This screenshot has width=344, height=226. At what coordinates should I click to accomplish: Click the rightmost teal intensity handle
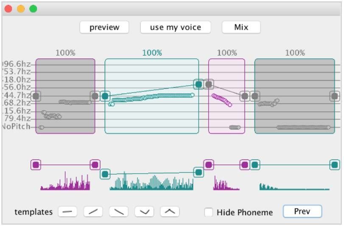[335, 165]
